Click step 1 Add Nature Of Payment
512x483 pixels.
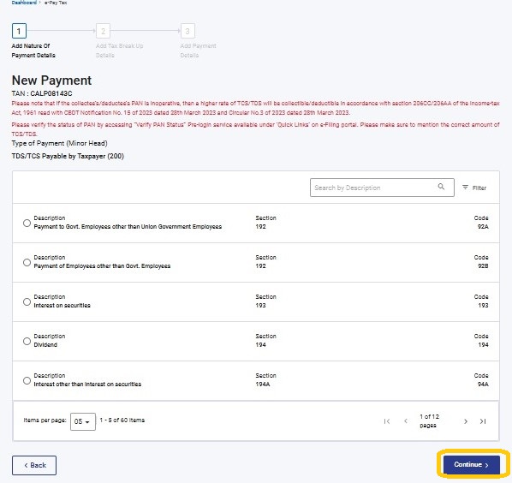pyautogui.click(x=19, y=32)
